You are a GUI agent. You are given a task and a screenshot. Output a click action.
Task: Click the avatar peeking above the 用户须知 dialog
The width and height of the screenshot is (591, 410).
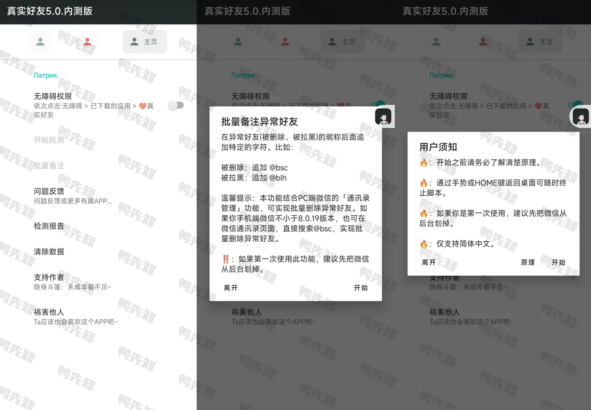click(x=579, y=117)
